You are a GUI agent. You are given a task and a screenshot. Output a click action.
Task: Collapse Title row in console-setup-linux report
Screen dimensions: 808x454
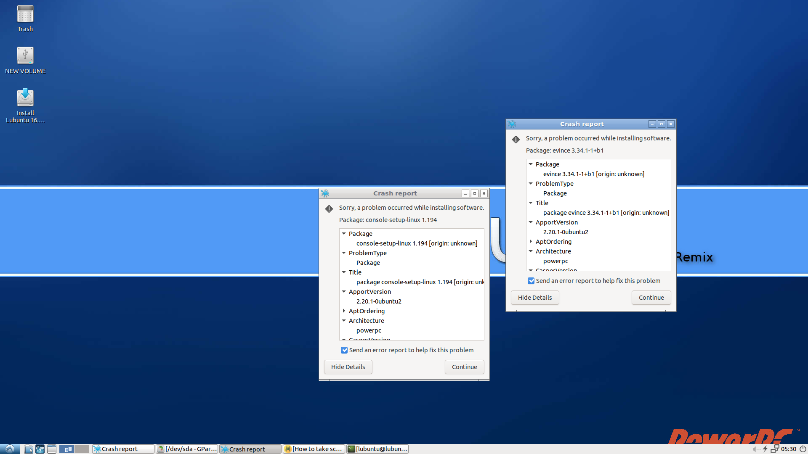[x=344, y=272]
